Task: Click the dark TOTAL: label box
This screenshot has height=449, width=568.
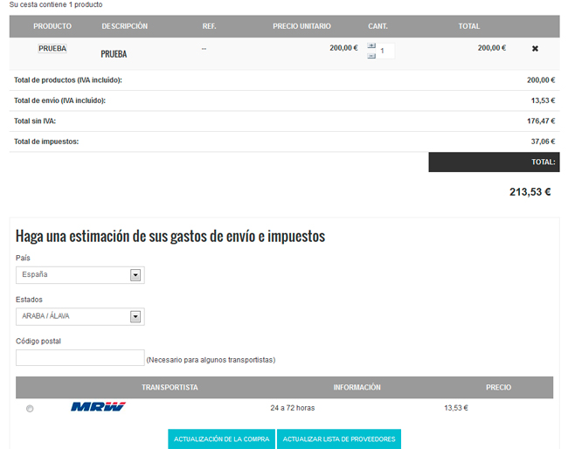Action: pyautogui.click(x=494, y=162)
